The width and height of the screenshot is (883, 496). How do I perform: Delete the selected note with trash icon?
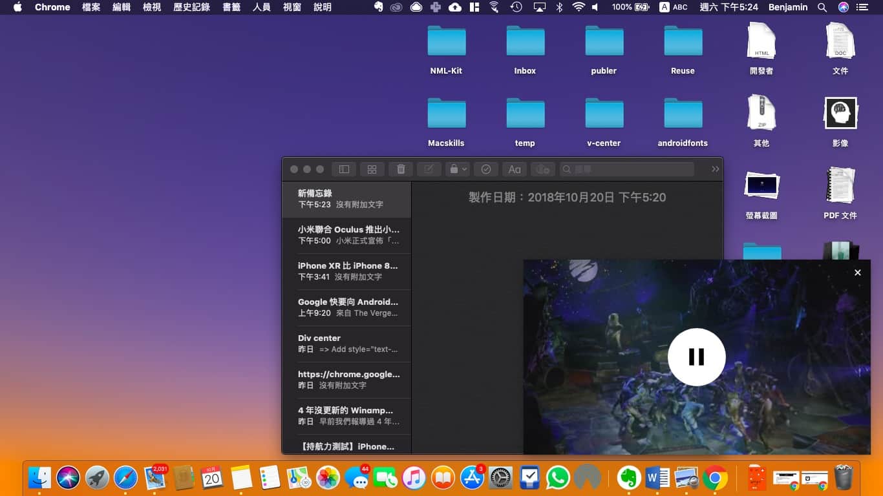401,169
